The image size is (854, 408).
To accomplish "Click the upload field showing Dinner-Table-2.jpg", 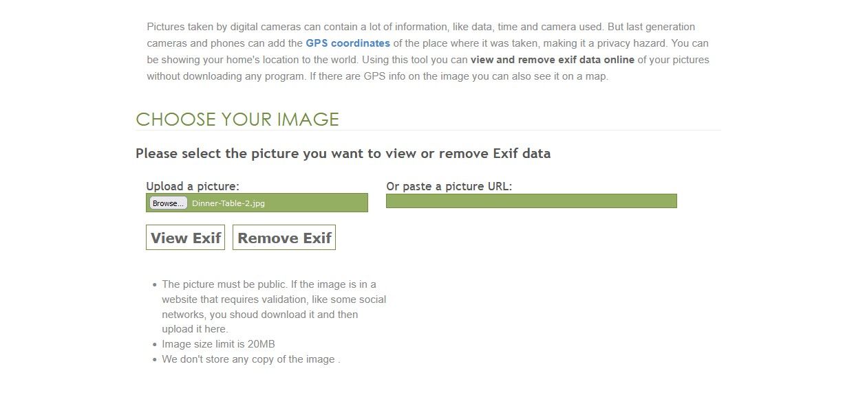I will pos(257,203).
